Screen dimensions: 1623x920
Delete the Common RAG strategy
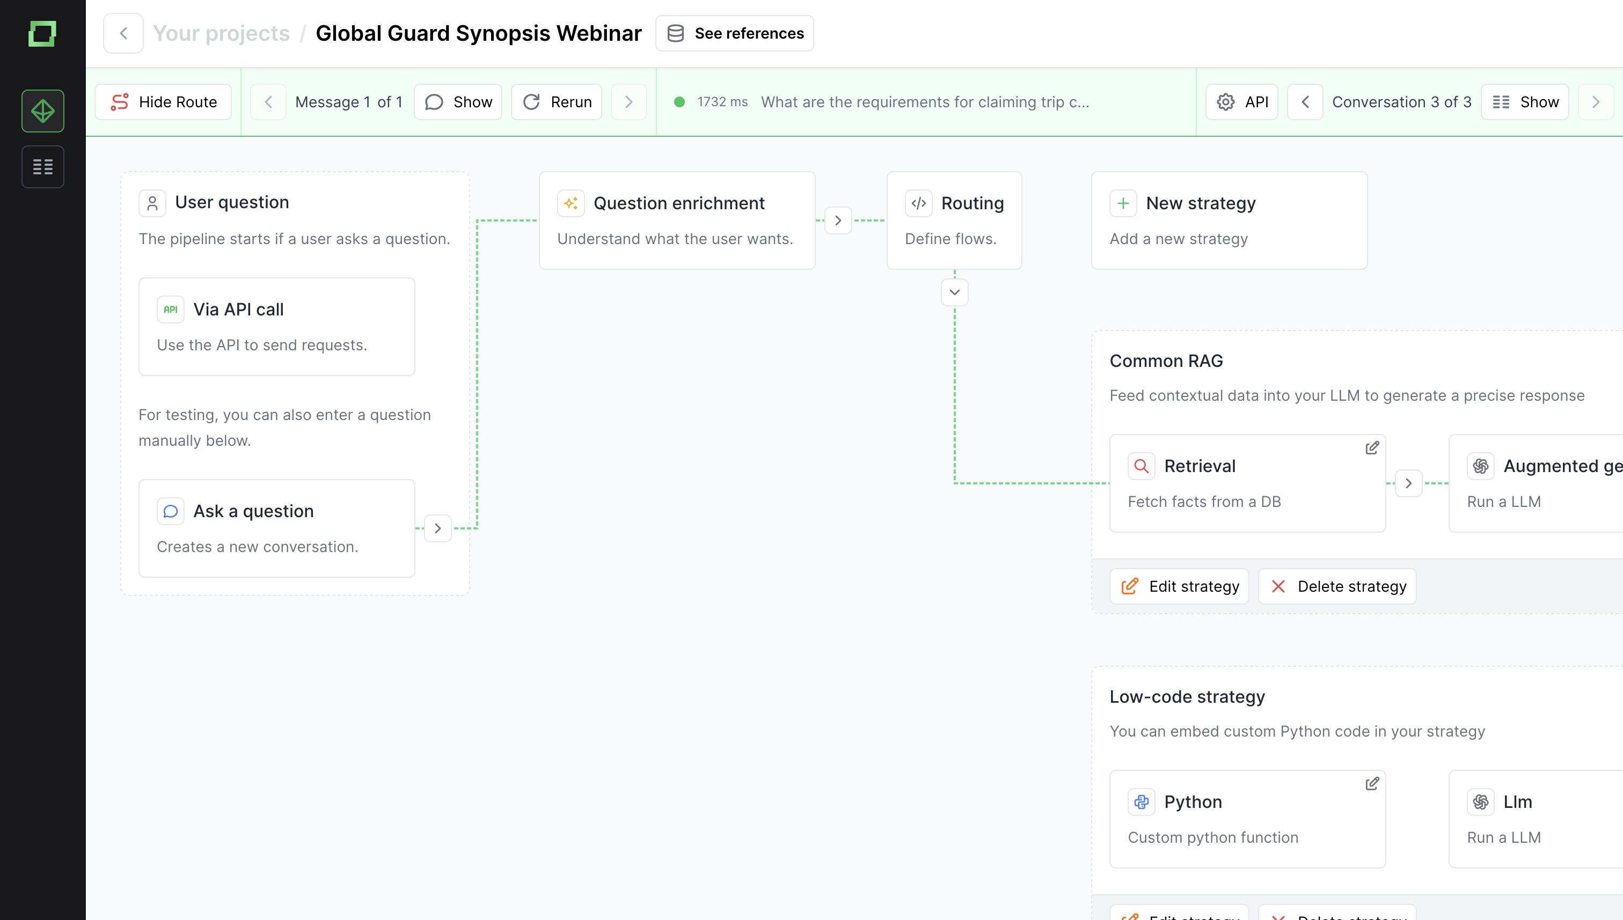pyautogui.click(x=1337, y=586)
